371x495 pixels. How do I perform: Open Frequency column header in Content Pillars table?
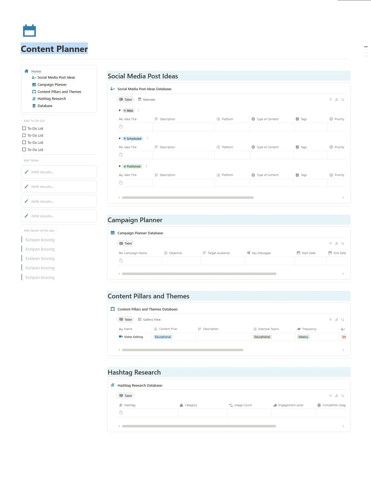[x=307, y=329]
